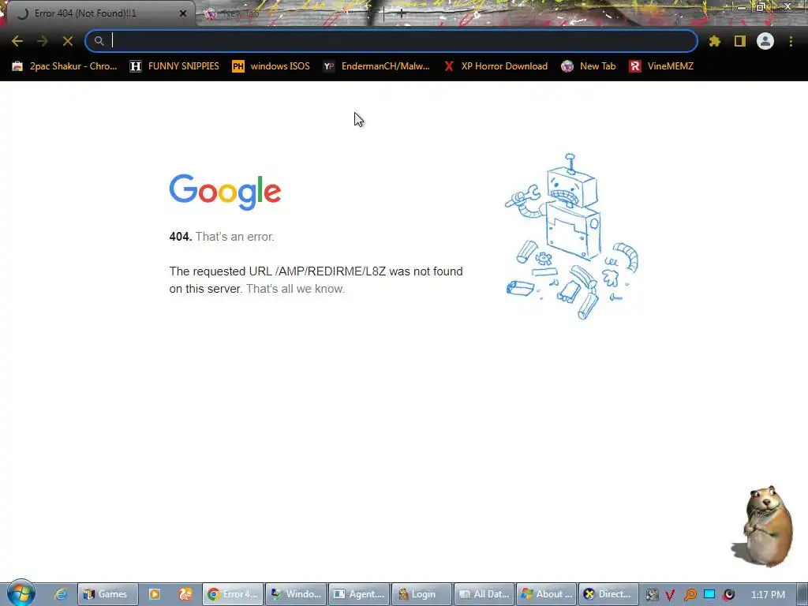Open the Chrome profile avatar menu
The width and height of the screenshot is (808, 606).
(765, 41)
